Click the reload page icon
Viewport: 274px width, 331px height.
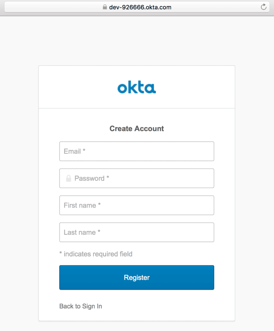[x=264, y=7]
